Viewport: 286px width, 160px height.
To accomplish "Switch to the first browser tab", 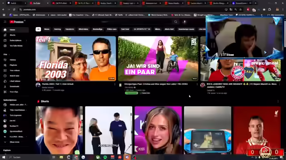I will 17,3.
